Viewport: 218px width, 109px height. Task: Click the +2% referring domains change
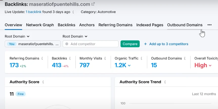(23, 66)
